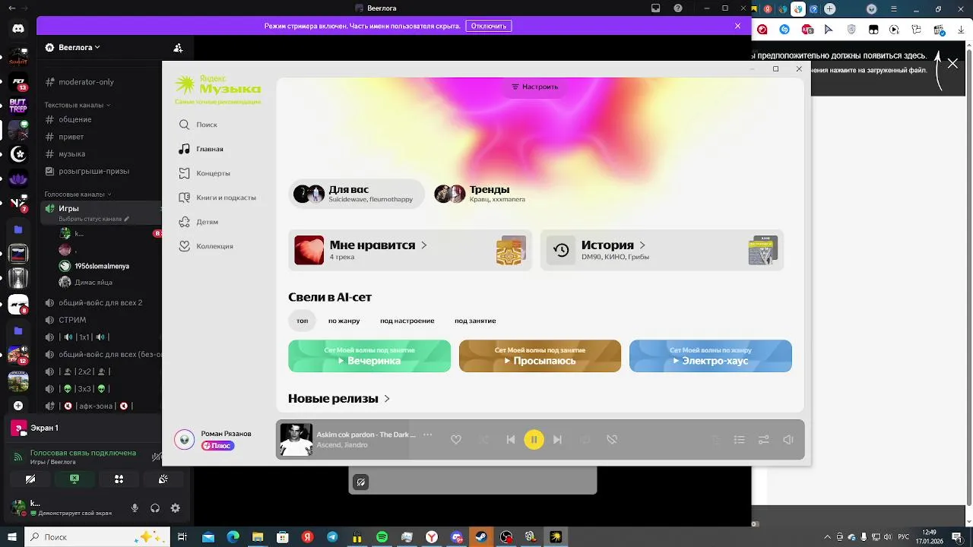Select the топ filter tab
This screenshot has width=973, height=547.
pyautogui.click(x=302, y=321)
